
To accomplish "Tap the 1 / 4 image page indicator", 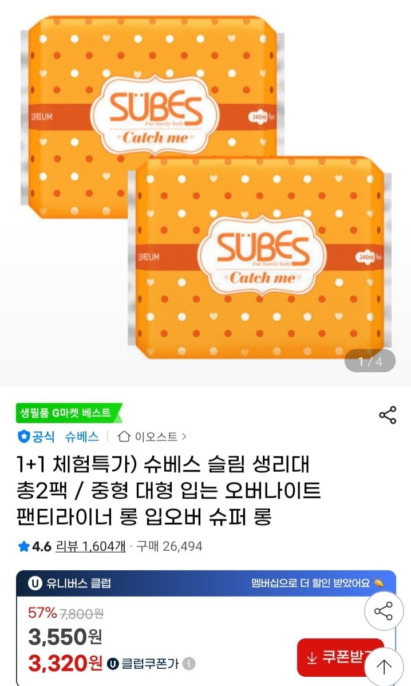I will 370,361.
